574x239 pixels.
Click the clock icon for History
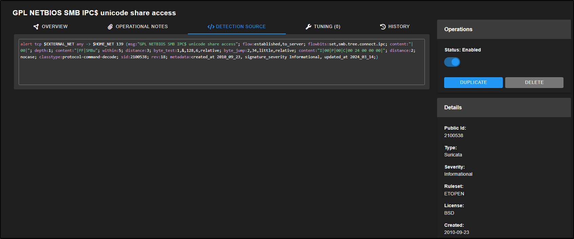(x=383, y=27)
